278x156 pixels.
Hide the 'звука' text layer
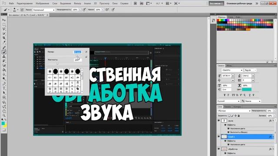point(218,120)
